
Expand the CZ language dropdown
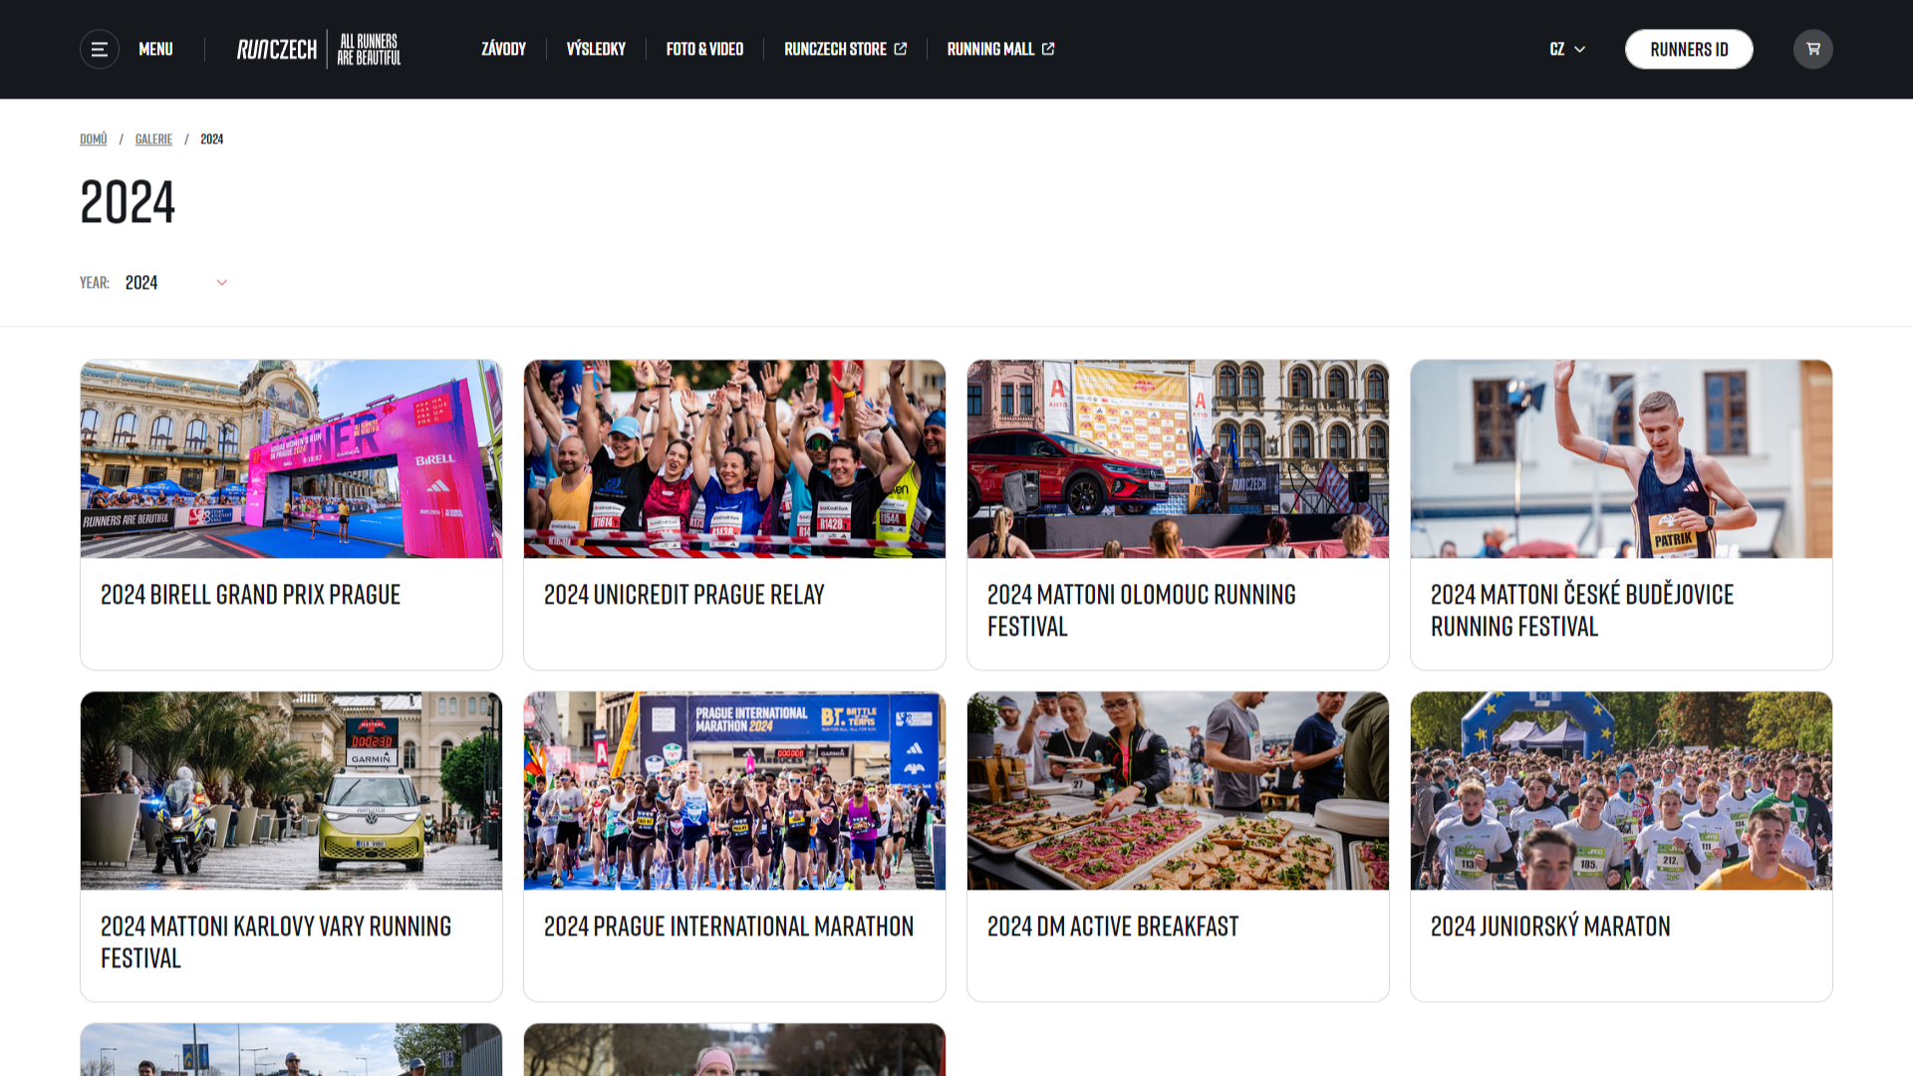[x=1567, y=49]
